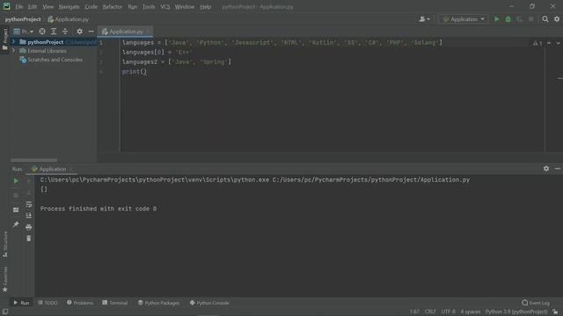Open the Problems tool window

tap(80, 303)
